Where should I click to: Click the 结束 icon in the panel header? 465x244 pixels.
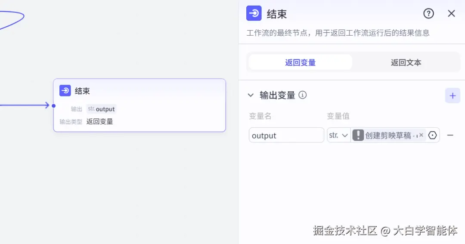click(254, 13)
